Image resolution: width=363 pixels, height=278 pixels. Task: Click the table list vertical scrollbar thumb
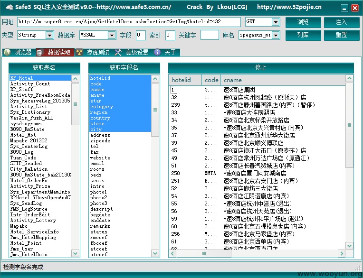click(75, 104)
